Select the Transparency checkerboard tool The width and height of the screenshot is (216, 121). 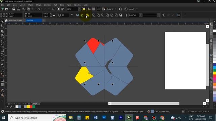(x=2, y=85)
